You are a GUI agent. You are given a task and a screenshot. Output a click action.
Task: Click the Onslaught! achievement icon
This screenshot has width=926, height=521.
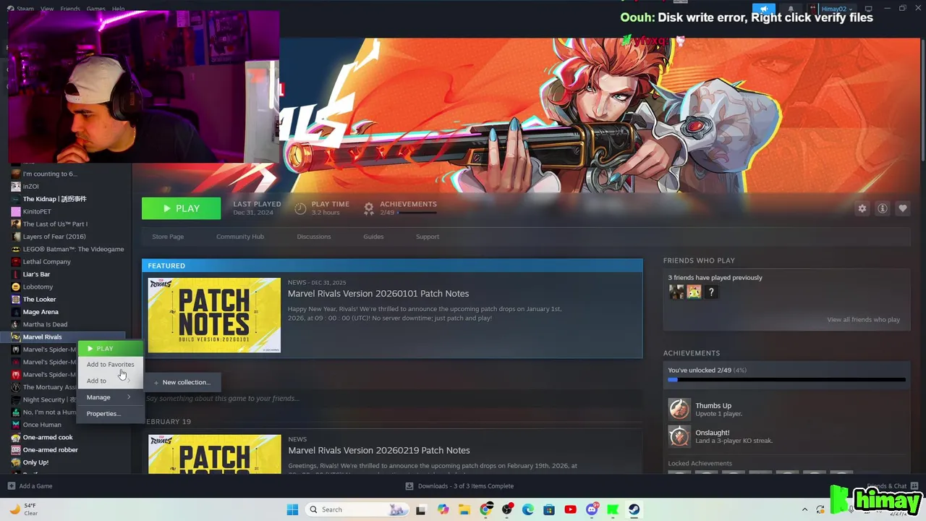tap(679, 436)
